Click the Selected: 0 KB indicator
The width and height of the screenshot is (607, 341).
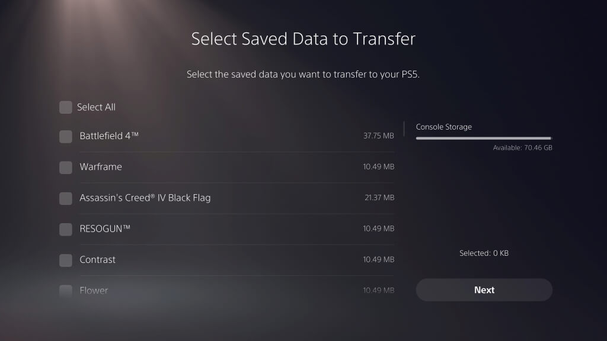click(x=484, y=253)
